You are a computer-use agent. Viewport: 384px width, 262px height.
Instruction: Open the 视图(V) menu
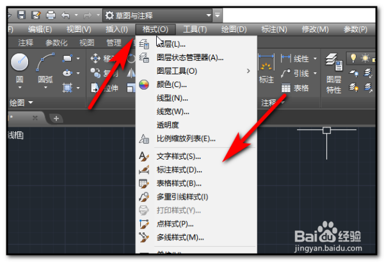[x=79, y=29]
